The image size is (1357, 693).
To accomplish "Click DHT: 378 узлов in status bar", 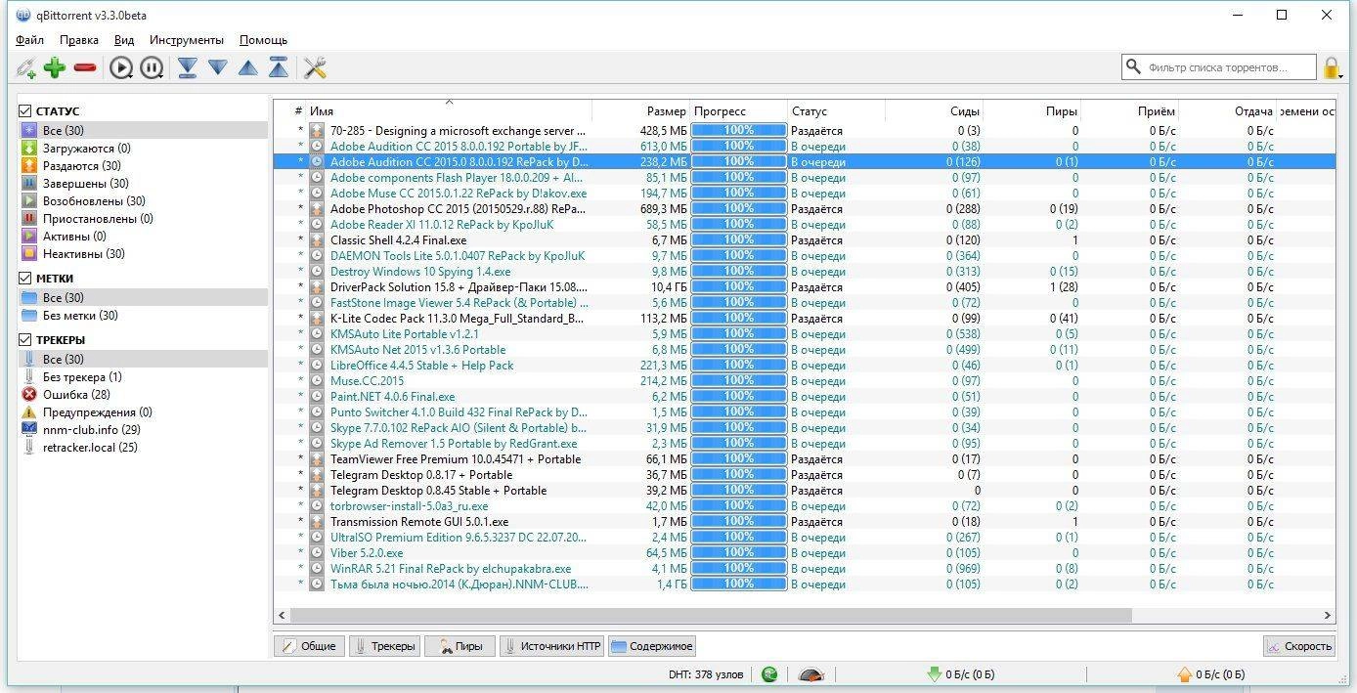I will click(x=705, y=673).
